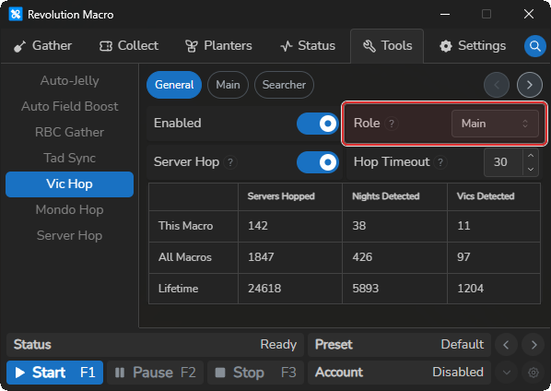Screen dimensions: 551x391
Task: Open account settings gear icon
Action: pos(533,373)
